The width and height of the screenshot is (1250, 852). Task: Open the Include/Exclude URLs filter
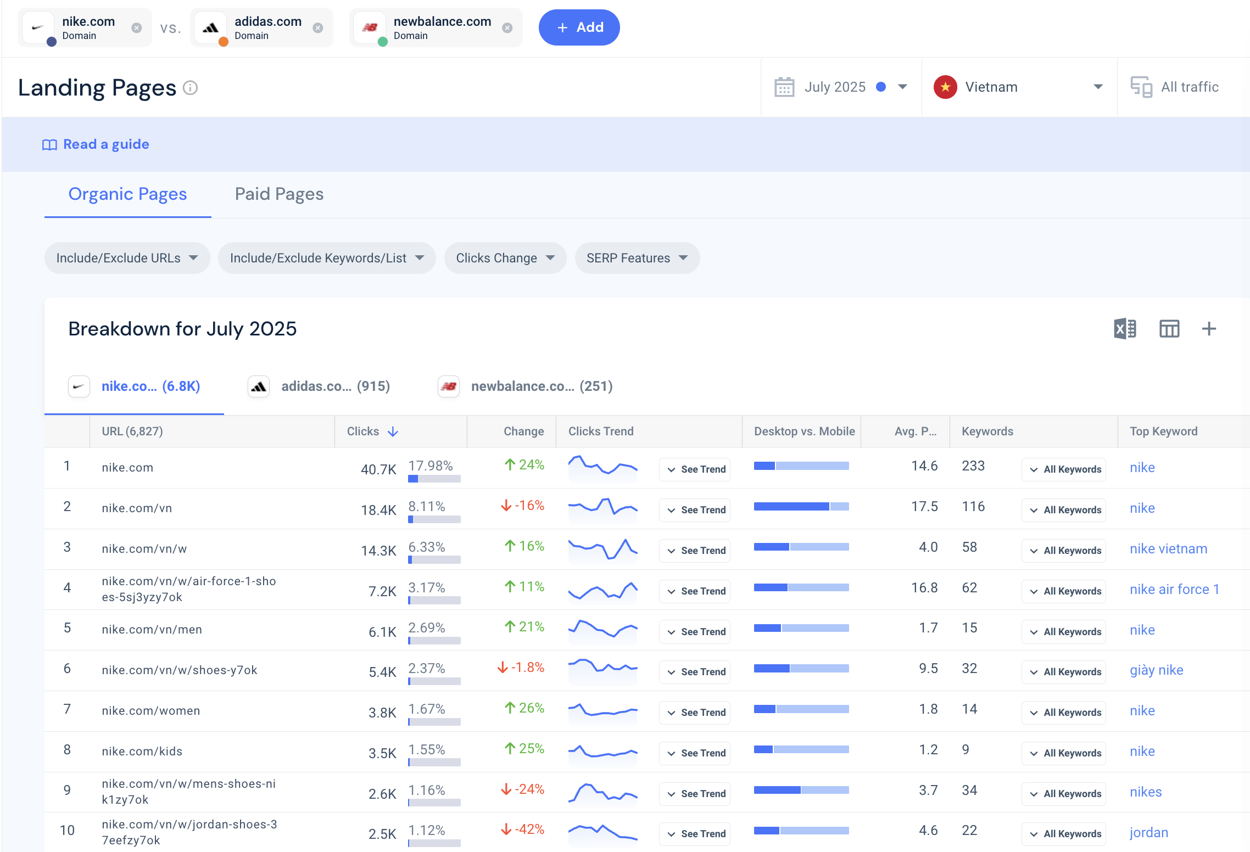(127, 258)
